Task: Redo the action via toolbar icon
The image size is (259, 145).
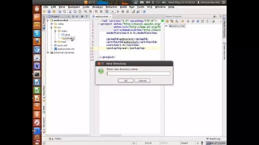Action: coord(65,12)
